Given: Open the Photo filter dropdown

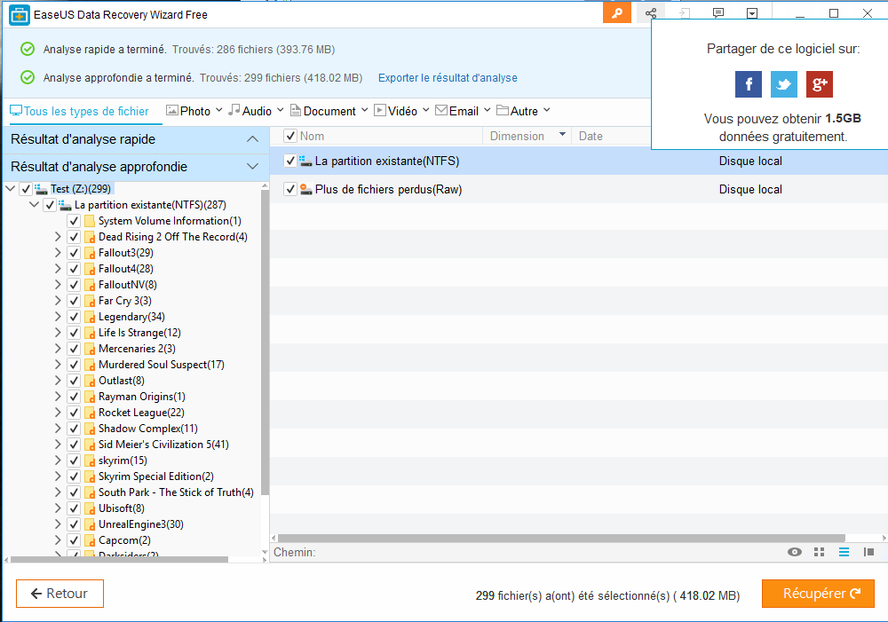Looking at the screenshot, I should [x=218, y=110].
